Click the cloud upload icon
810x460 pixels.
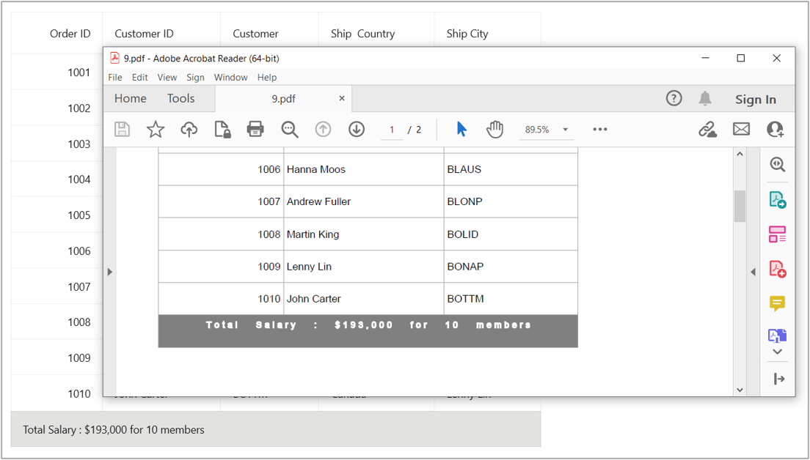pyautogui.click(x=189, y=130)
